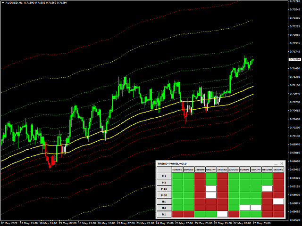302x226 pixels.
Task: Click the 17 May 2022 date on time axis
Action: coord(9,223)
